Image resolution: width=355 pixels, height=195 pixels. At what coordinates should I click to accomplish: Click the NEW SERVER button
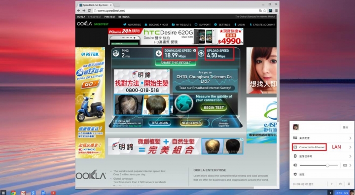pos(191,123)
